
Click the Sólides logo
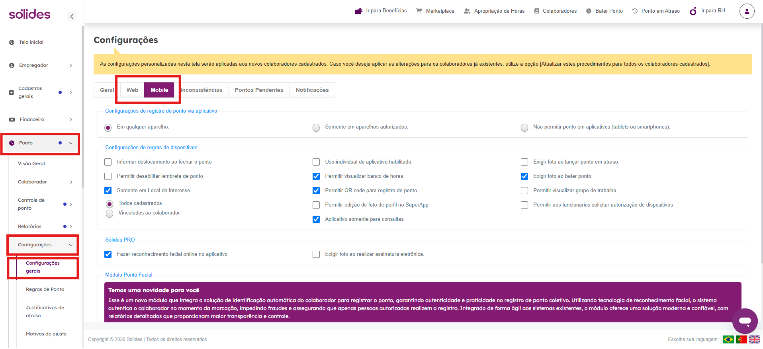click(29, 15)
